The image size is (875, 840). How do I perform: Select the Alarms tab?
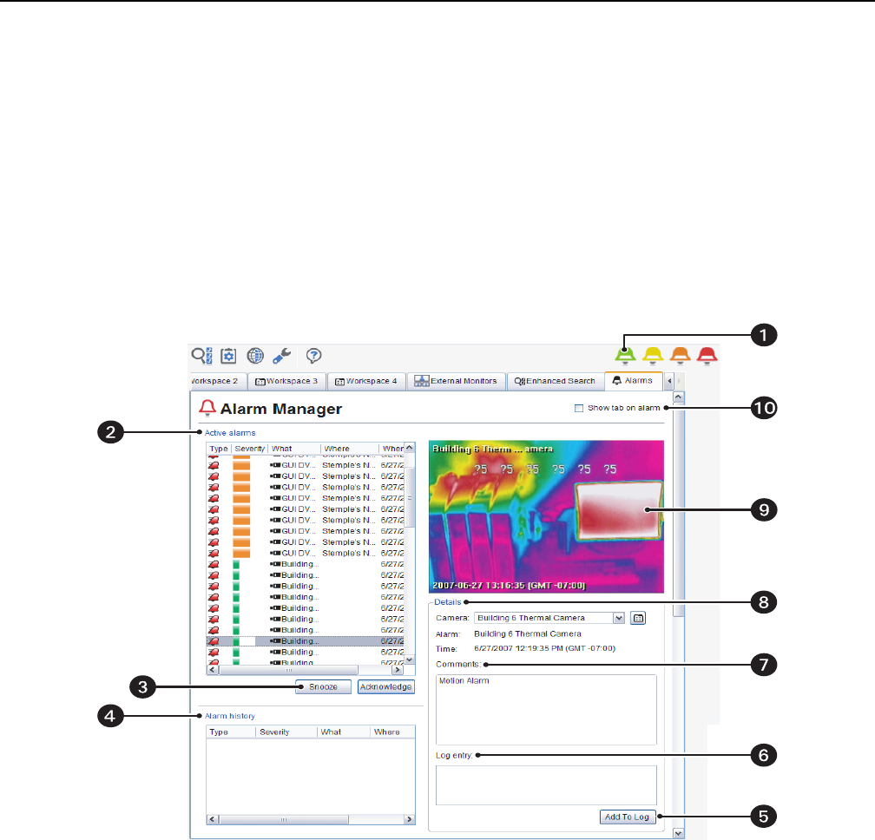633,380
